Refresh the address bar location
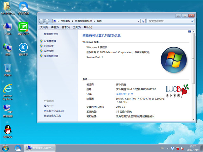 click(x=143, y=21)
